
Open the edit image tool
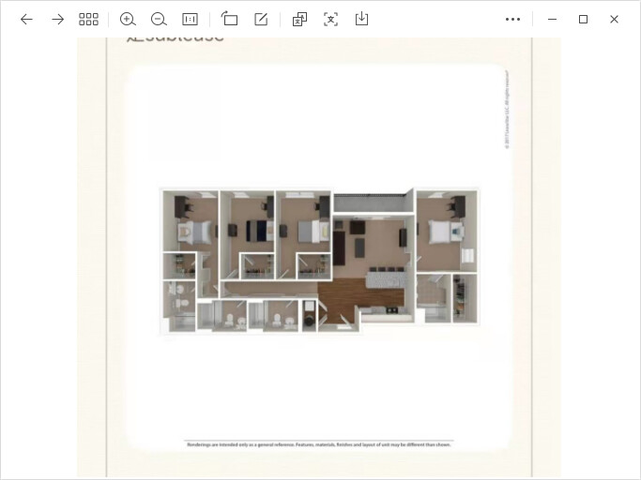[x=261, y=19]
